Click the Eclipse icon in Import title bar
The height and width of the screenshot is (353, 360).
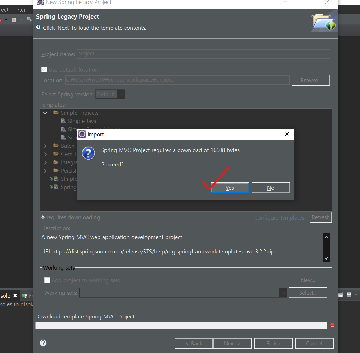(x=82, y=134)
